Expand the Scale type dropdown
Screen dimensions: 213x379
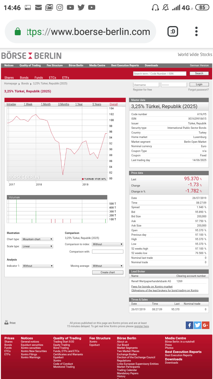click(x=38, y=246)
